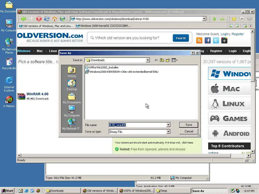259x194 pixels.
Task: Open Register in the site navbar
Action: (x=216, y=51)
